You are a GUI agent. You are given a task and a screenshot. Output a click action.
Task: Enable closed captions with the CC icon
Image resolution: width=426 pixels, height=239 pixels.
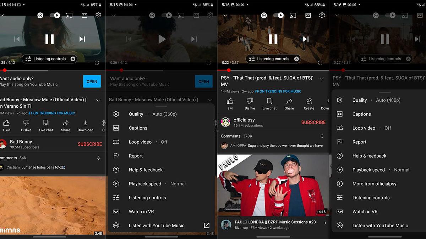click(84, 15)
